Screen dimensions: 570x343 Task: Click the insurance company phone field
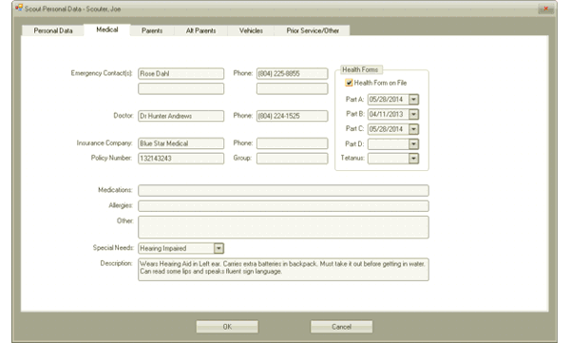point(293,143)
